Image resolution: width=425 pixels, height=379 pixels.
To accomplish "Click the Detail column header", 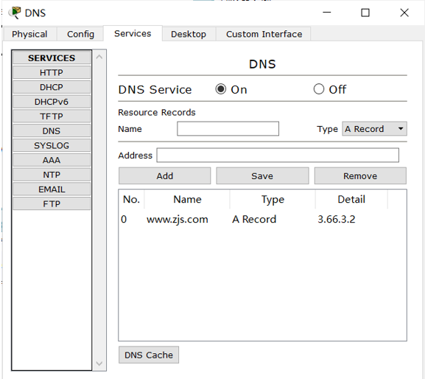I will 351,199.
